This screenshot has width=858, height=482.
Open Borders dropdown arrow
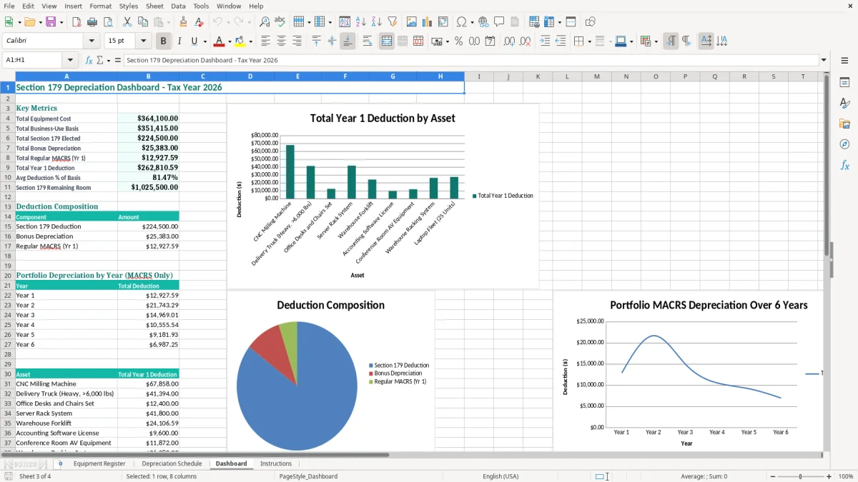[x=589, y=41]
